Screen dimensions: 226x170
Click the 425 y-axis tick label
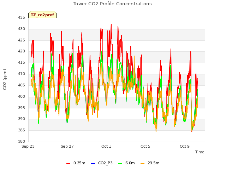point(22,40)
